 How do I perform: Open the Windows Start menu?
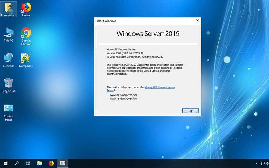(x=5, y=163)
